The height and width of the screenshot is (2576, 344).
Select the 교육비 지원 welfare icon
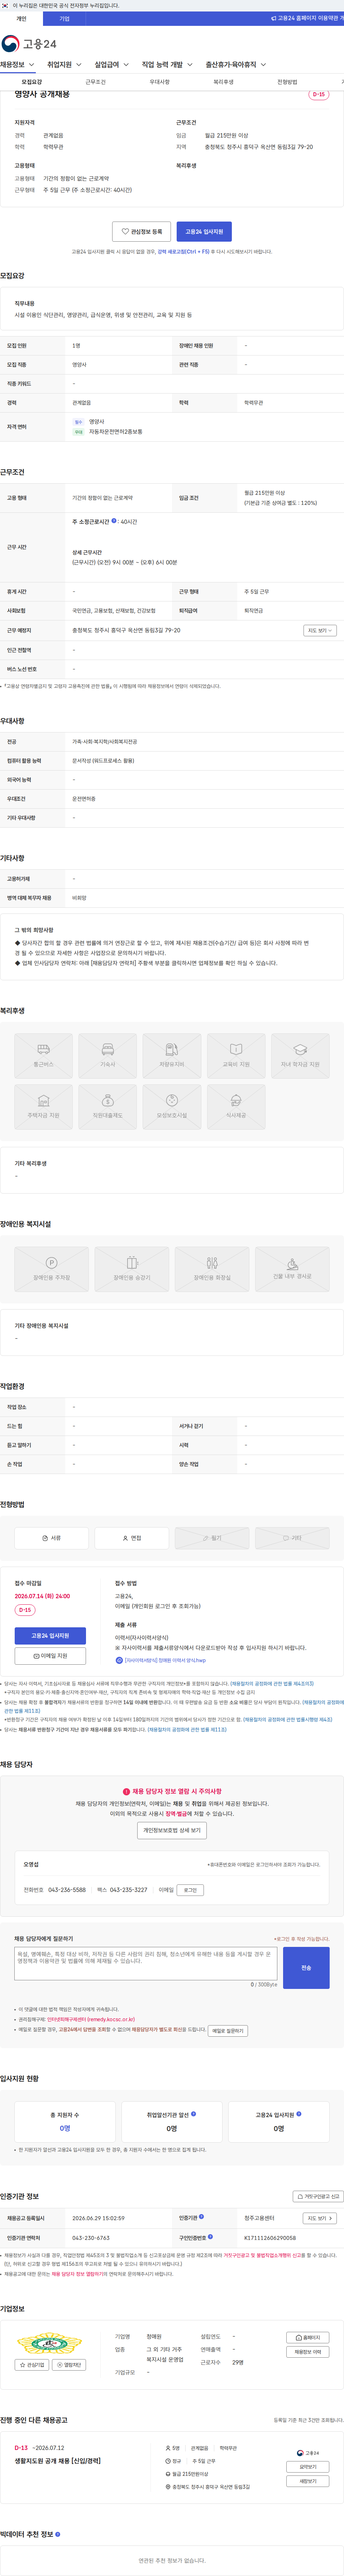236,1056
